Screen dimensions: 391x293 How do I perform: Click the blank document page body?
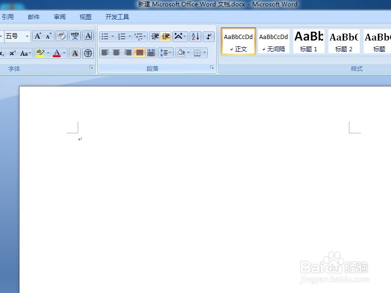205,189
